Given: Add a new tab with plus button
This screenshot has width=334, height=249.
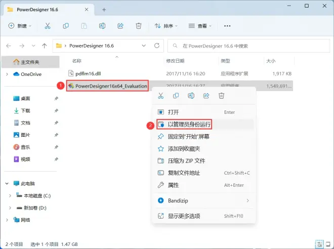Looking at the screenshot, I should point(104,10).
